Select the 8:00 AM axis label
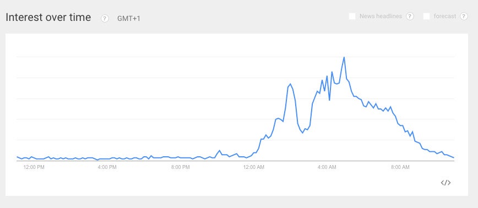This screenshot has width=478, height=208. tap(400, 167)
